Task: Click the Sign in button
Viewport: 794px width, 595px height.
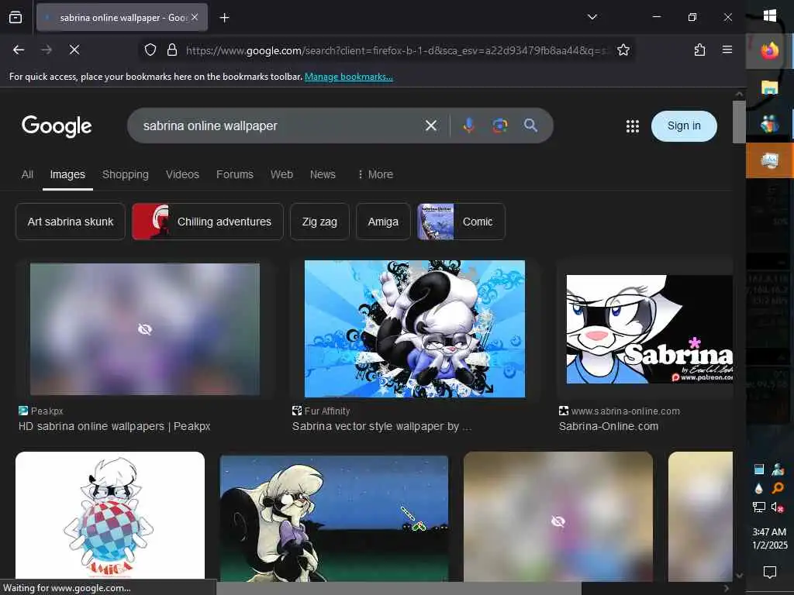Action: tap(684, 126)
